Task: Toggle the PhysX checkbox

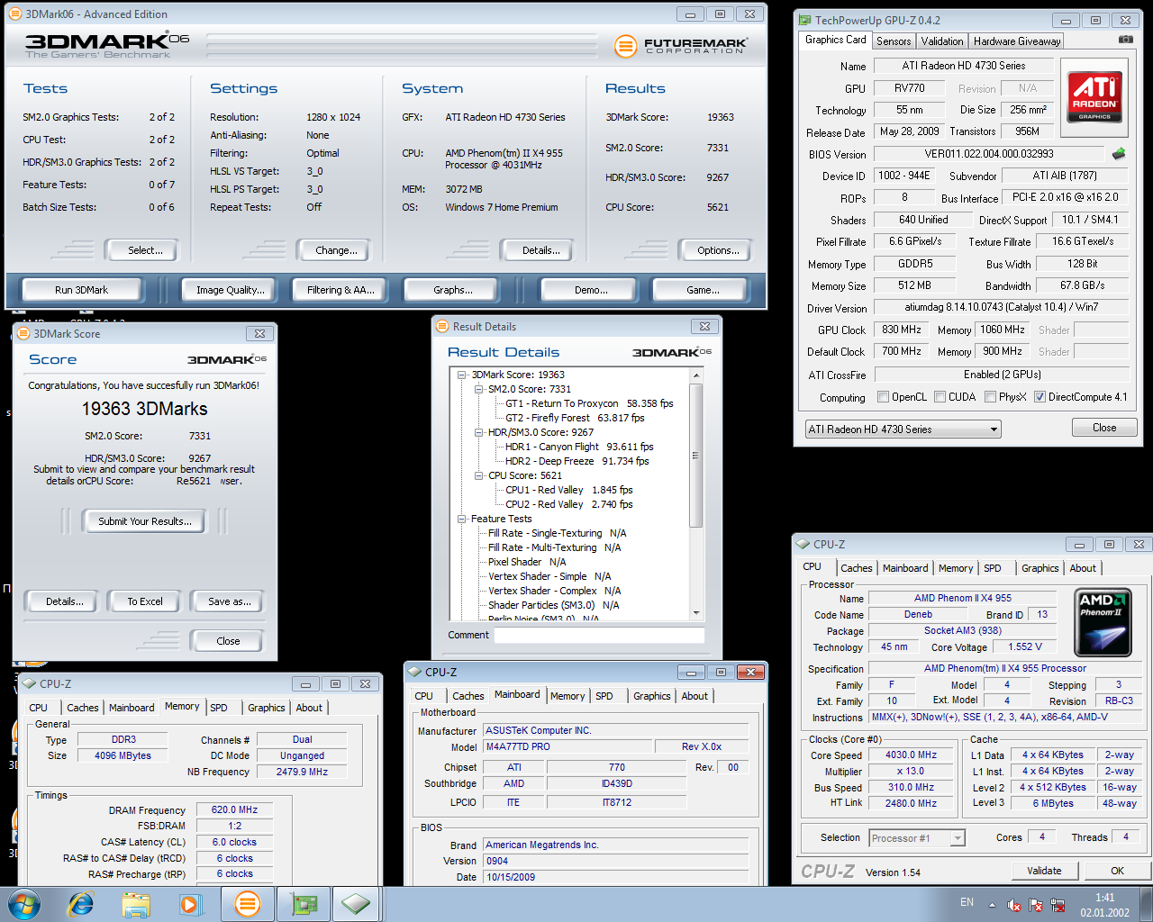Action: coord(991,397)
